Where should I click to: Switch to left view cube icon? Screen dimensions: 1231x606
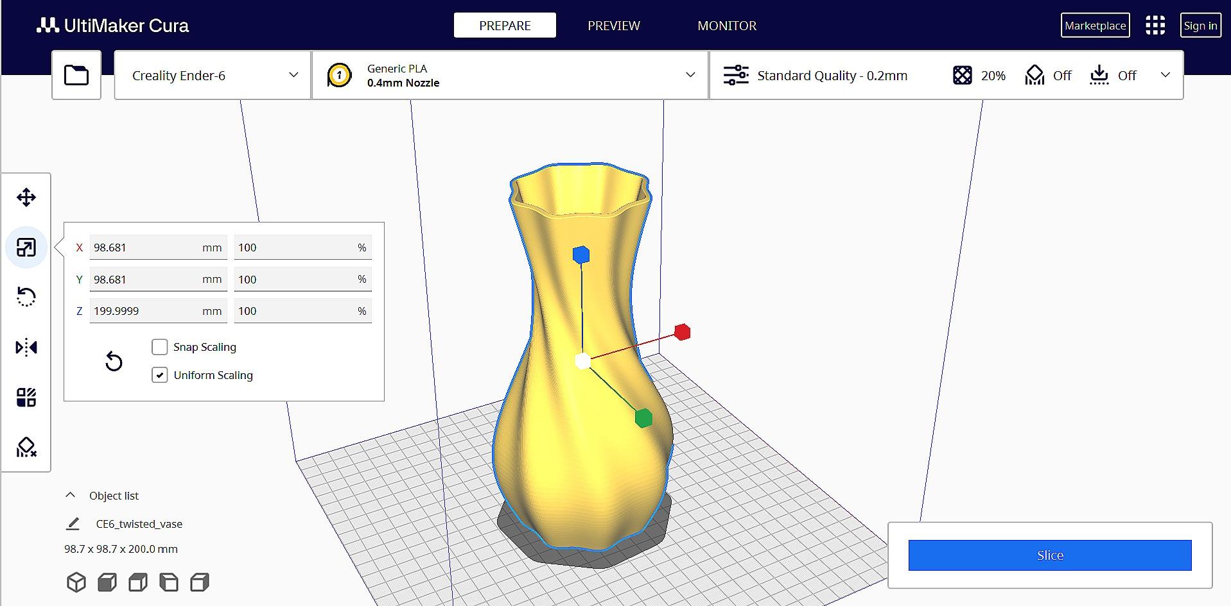[169, 582]
